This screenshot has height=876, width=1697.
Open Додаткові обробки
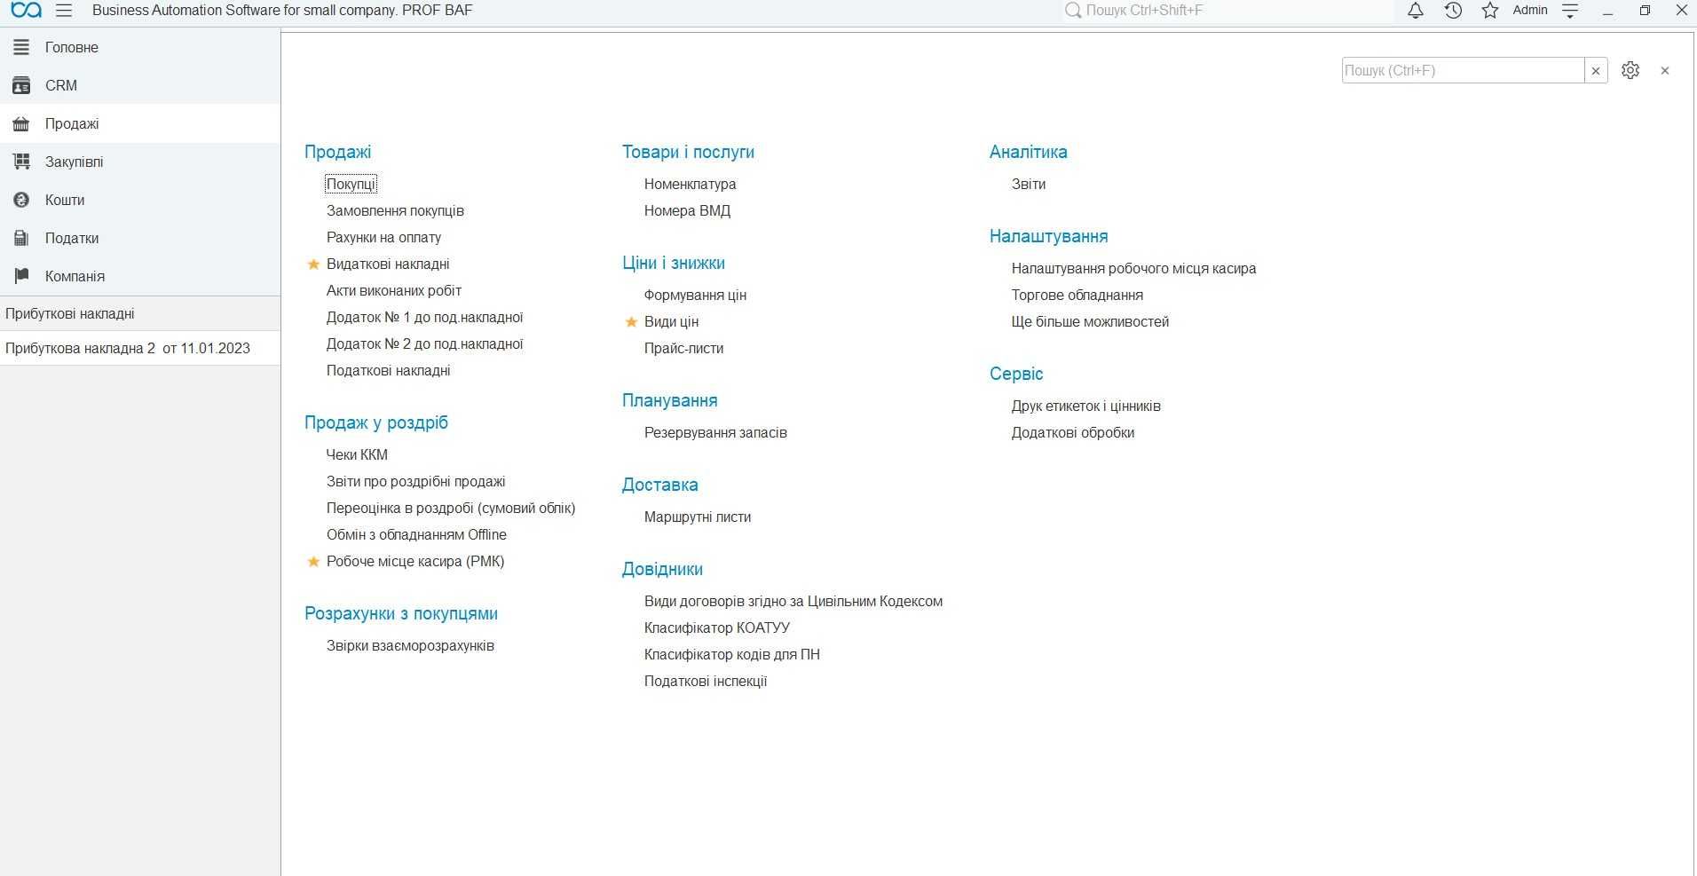pos(1073,433)
